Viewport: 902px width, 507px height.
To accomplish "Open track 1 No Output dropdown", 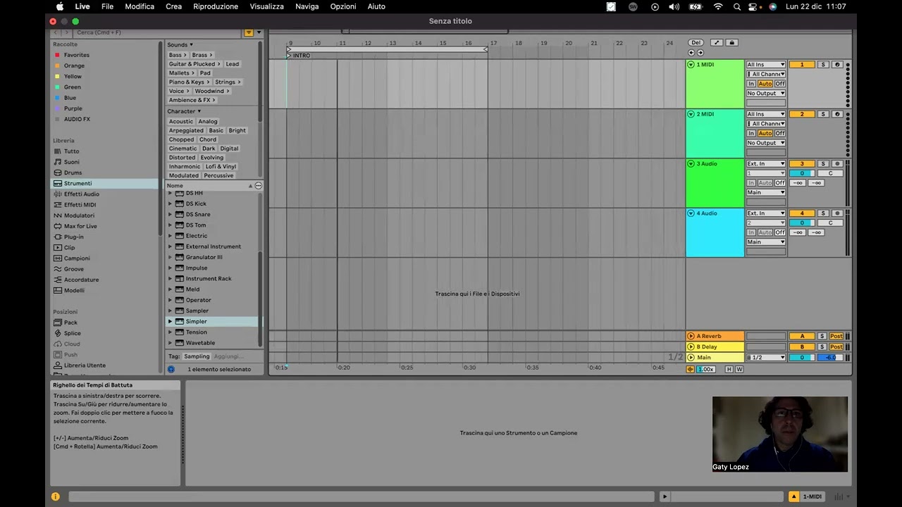I will tap(766, 94).
